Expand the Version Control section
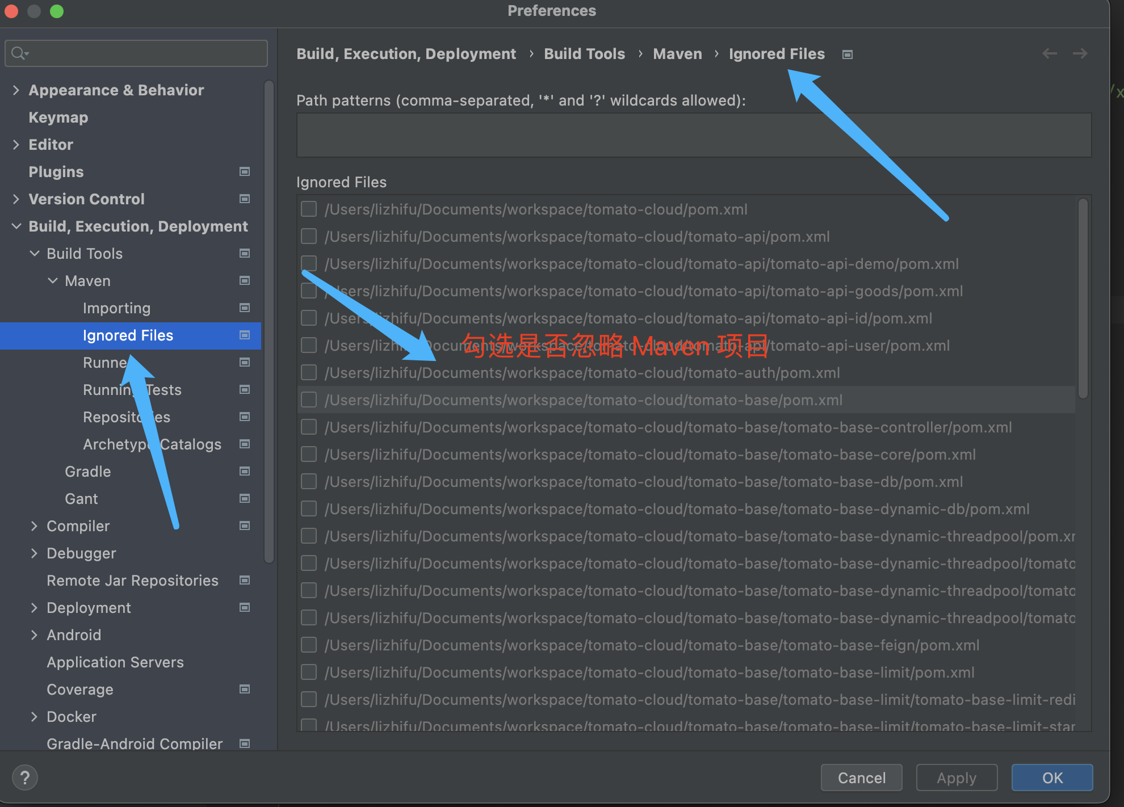Screen dimensions: 1124x807 tap(16, 199)
